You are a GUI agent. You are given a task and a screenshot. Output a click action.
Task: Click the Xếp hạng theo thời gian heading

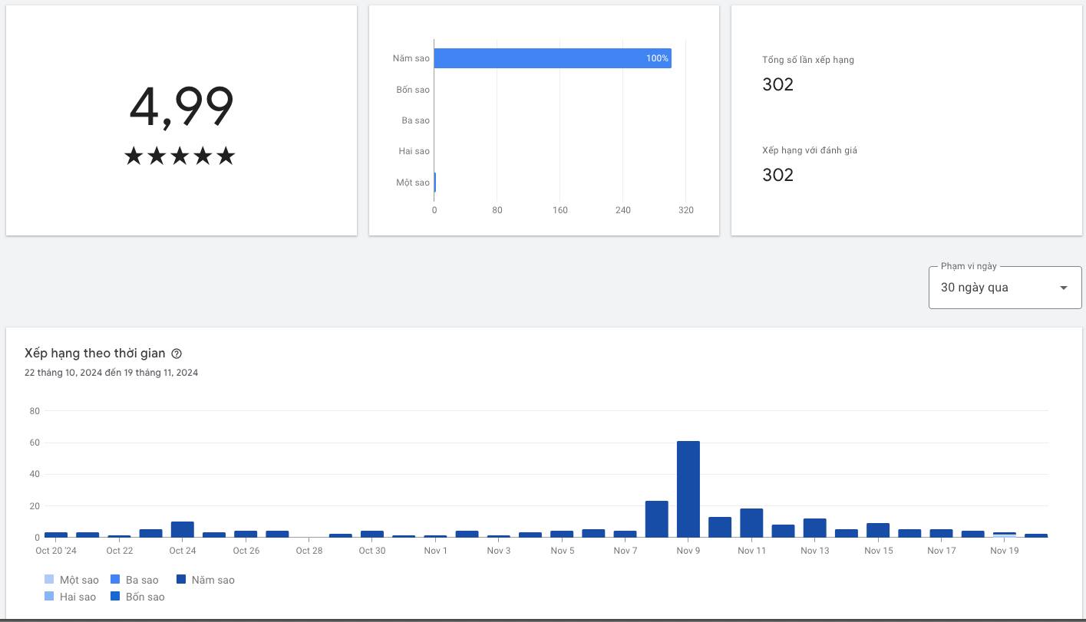click(x=95, y=354)
